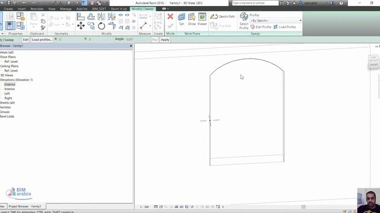Select Ceiling Plans in Project Browser

(9, 66)
